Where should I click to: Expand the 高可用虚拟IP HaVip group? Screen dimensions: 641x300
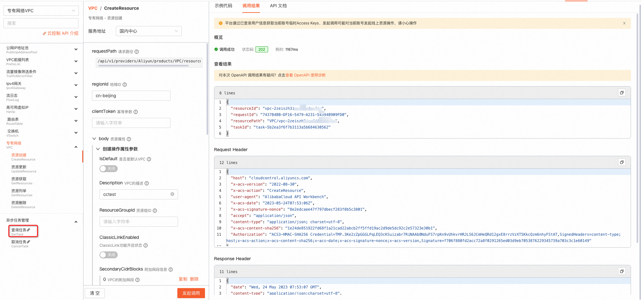point(76,109)
